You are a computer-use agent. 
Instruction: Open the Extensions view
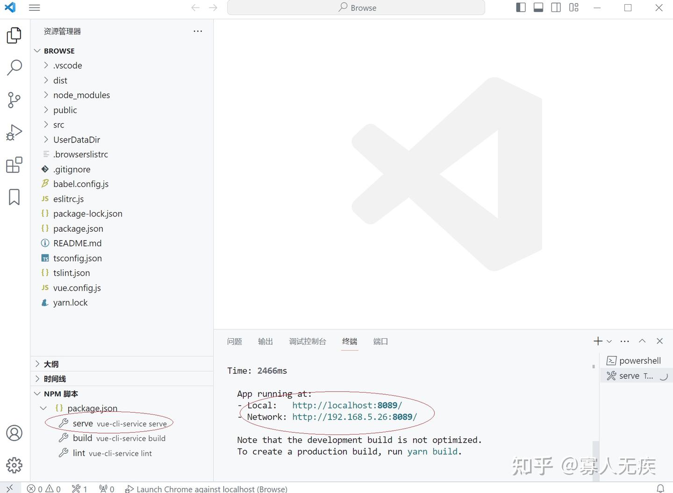pos(14,165)
